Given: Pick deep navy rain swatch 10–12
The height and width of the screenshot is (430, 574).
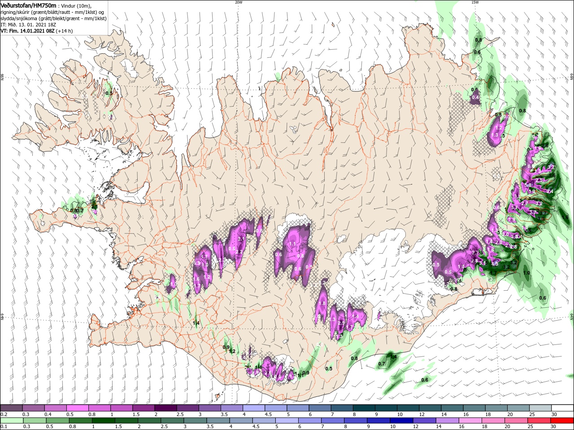Looking at the screenshot, I should pyautogui.click(x=401, y=421).
